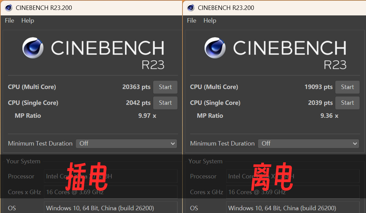The image size is (366, 213).
Task: Click the 9.36 x MP Ratio value
Action: click(x=329, y=115)
